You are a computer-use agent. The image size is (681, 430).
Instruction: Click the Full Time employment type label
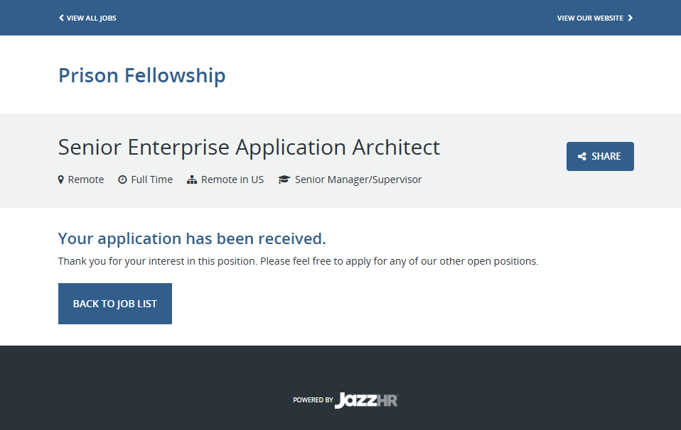tap(151, 180)
